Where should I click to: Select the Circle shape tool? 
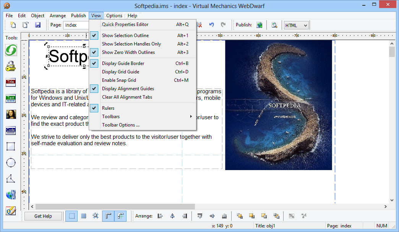(x=11, y=162)
